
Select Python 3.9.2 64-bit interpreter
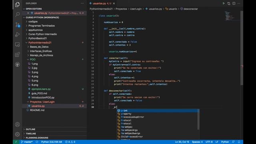tap(52, 142)
